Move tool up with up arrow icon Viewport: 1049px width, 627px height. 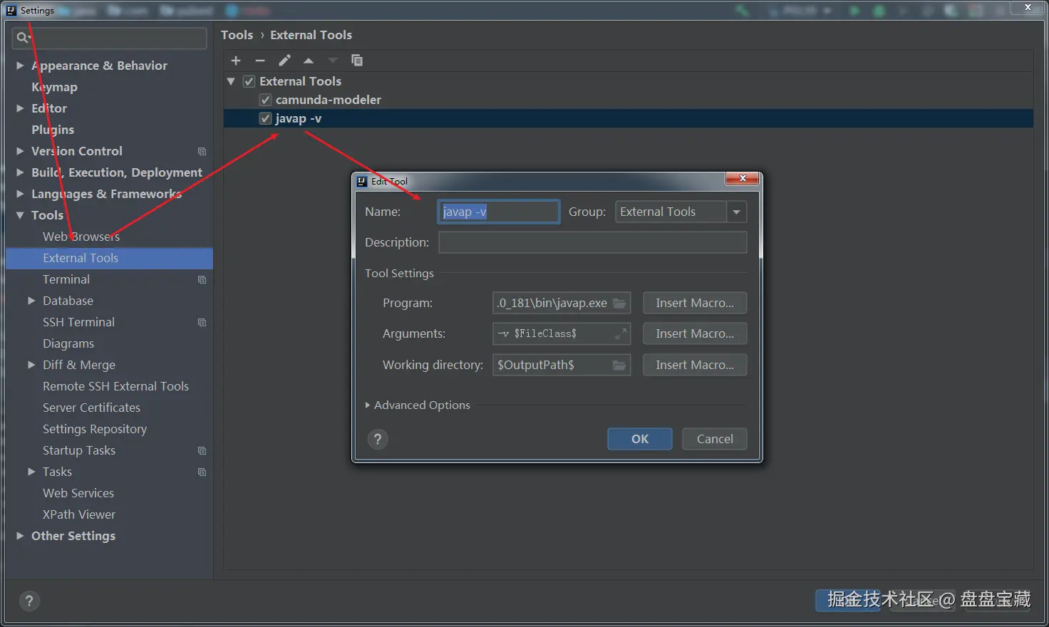309,61
